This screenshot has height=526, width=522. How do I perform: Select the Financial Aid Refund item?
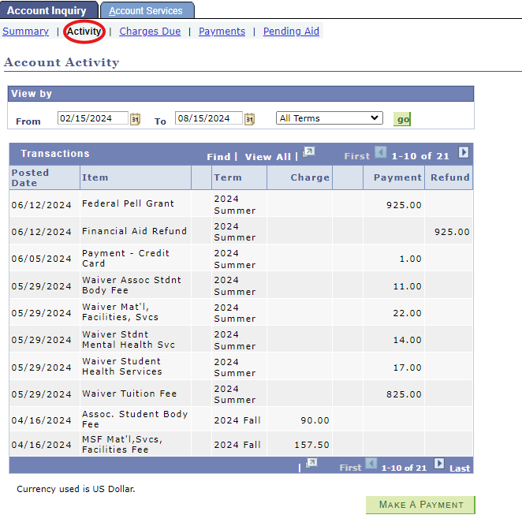tap(134, 231)
